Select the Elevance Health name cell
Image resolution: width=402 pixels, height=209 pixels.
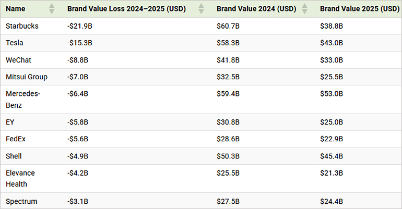point(20,178)
